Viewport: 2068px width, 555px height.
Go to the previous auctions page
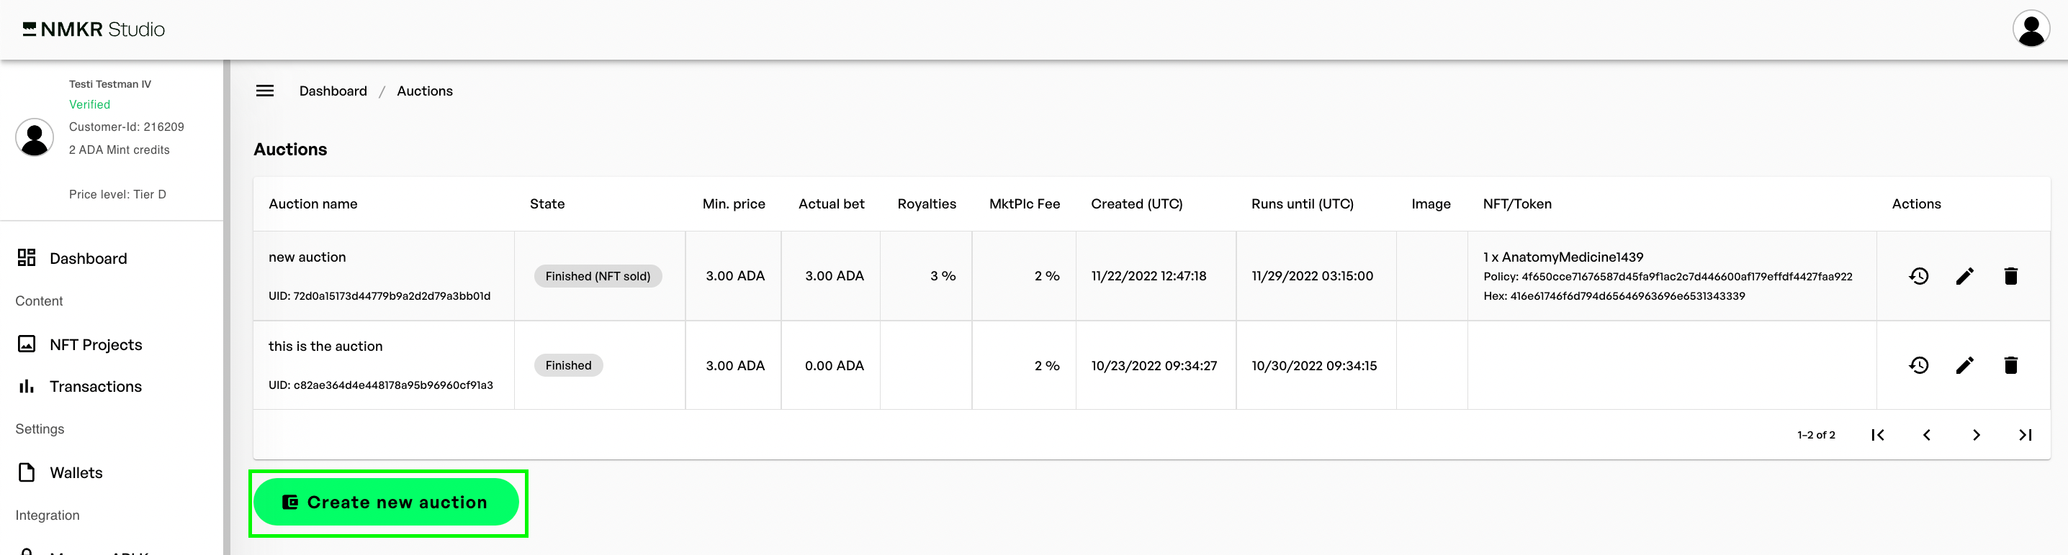click(x=1927, y=435)
